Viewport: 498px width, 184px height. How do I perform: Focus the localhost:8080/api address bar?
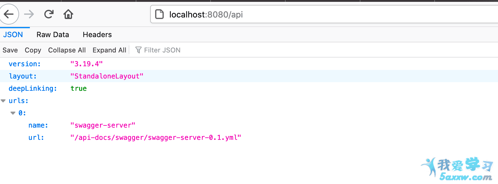tap(324, 14)
